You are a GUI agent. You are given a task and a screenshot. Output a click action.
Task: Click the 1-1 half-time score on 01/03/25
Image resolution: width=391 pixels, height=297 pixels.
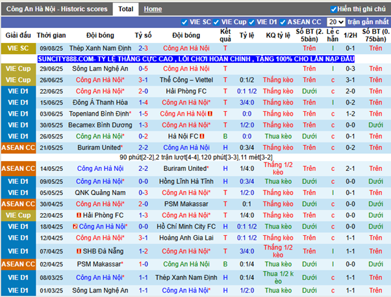[x=350, y=291]
